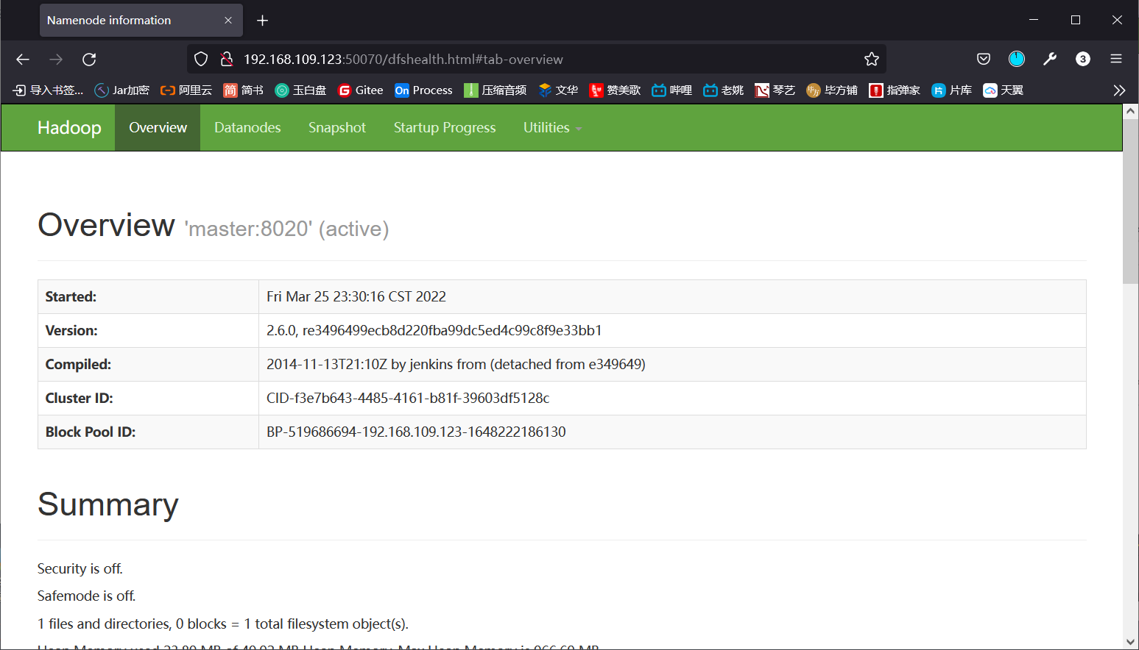Go back to the previous page
The image size is (1139, 650).
(x=23, y=60)
